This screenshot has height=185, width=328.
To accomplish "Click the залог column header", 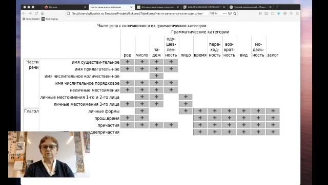I will (273, 55).
